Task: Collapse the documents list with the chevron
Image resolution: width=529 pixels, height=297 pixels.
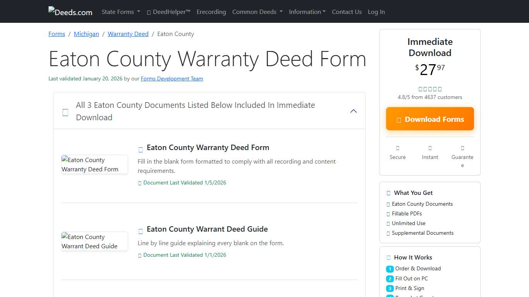Action: pos(353,111)
